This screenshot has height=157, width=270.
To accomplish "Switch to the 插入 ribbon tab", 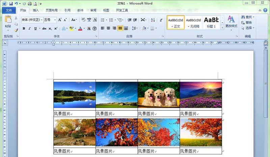I will [36, 10].
